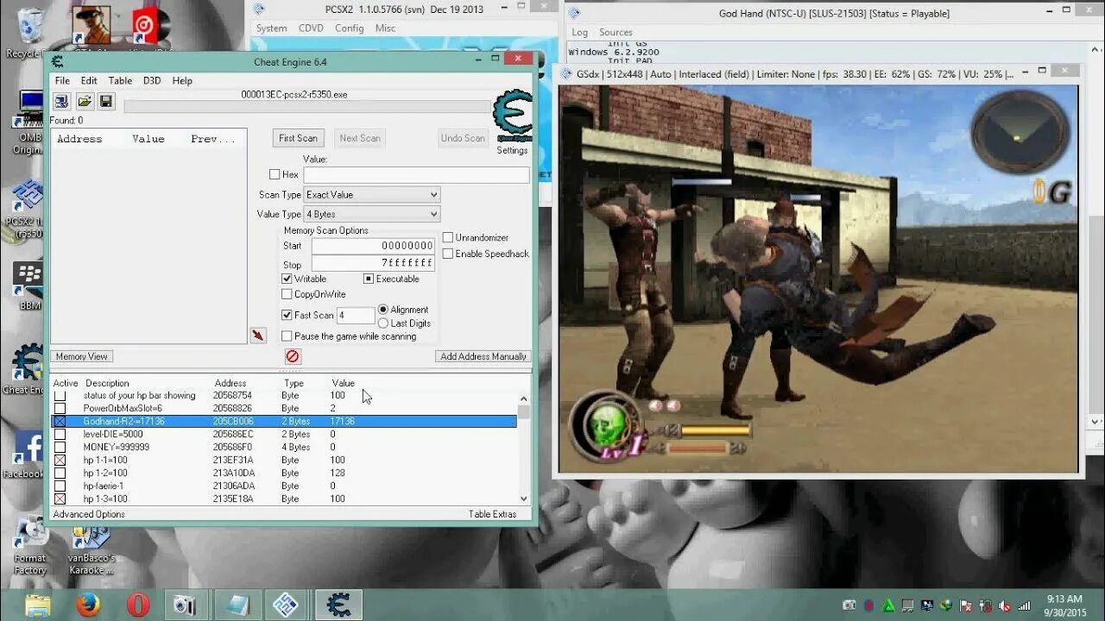Click the network signal tray icon
The width and height of the screenshot is (1105, 621).
[1024, 605]
